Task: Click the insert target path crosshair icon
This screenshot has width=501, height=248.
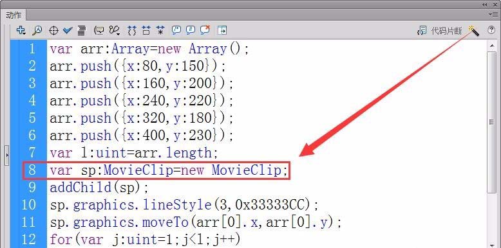Action: (x=53, y=31)
